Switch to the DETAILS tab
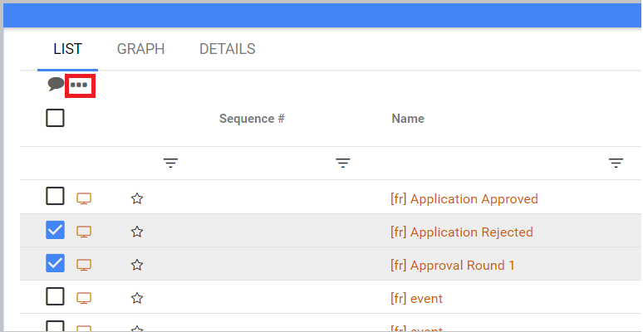This screenshot has height=332, width=643. [227, 49]
